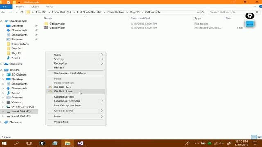
Task: Open Downloads under Quick access
Action: (19, 30)
